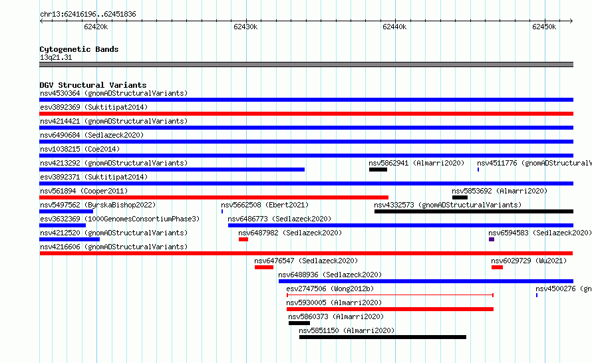Select the red nsv6029729 variant bar
This screenshot has height=363, width=592.
[497, 267]
